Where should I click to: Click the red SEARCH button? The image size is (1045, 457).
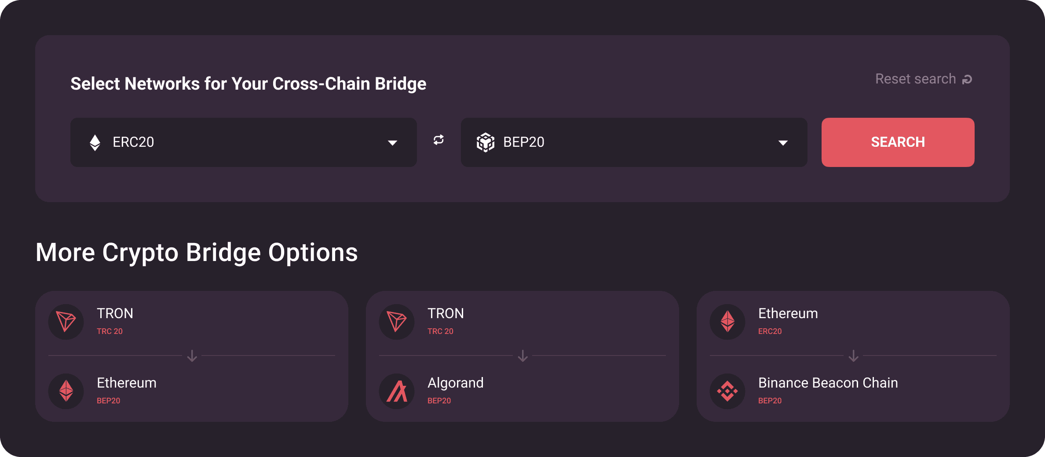click(898, 142)
